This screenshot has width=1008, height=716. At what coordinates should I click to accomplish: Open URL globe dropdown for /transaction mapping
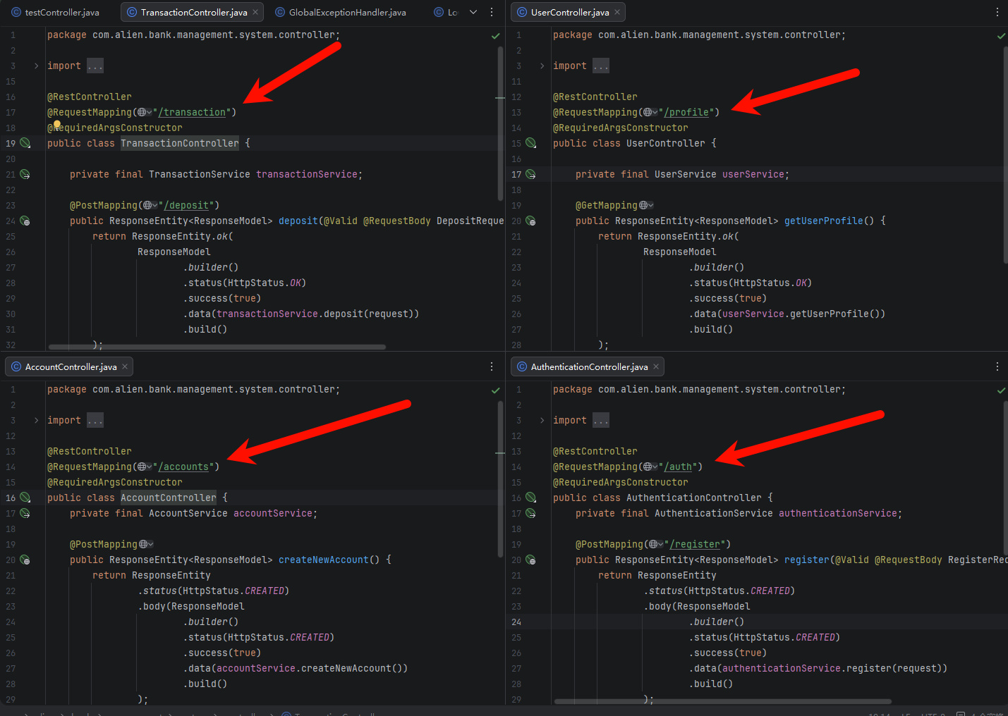coord(145,112)
